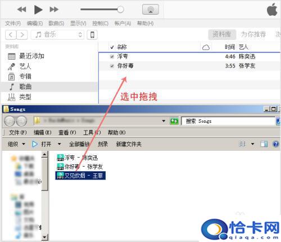Open 帮助(H) menu in Songs window

coord(116,133)
